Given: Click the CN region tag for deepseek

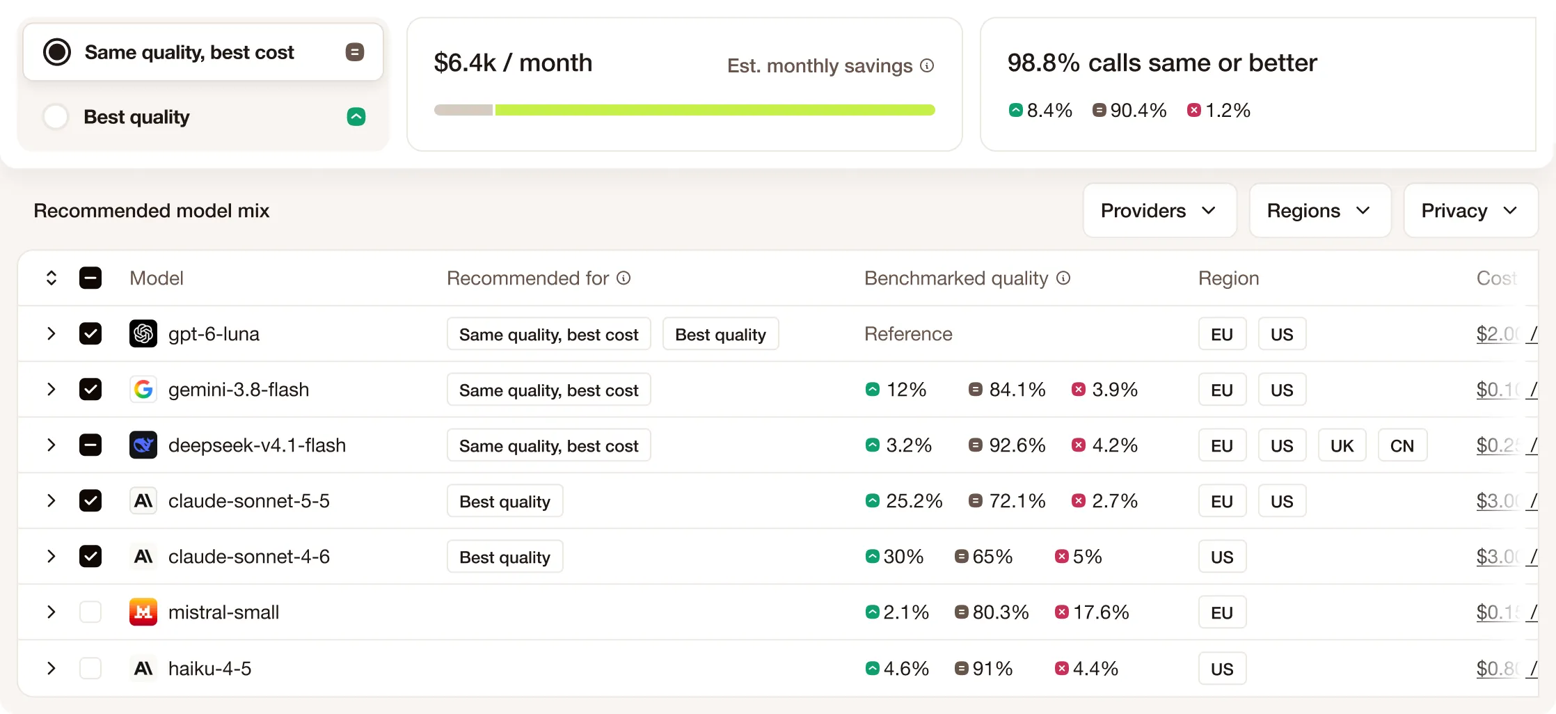Looking at the screenshot, I should (x=1402, y=446).
